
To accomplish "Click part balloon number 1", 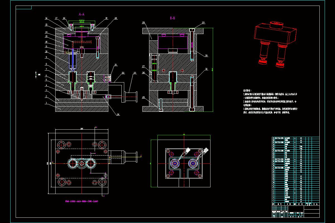I will pyautogui.click(x=46, y=103).
